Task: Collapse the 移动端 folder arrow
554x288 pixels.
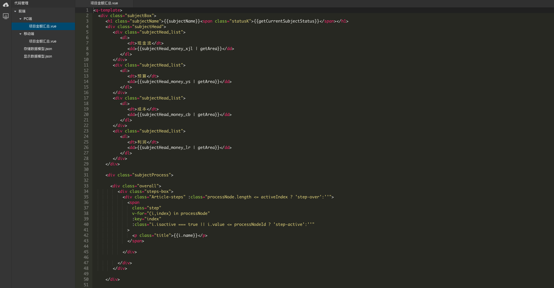Action: pos(21,34)
